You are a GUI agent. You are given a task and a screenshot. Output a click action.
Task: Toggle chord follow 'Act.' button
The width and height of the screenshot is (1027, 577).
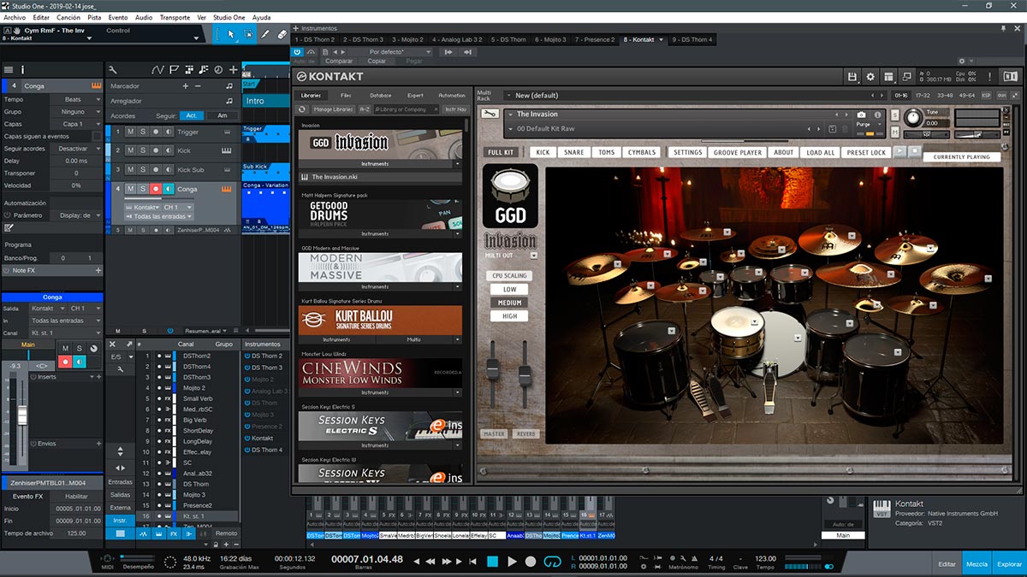192,115
